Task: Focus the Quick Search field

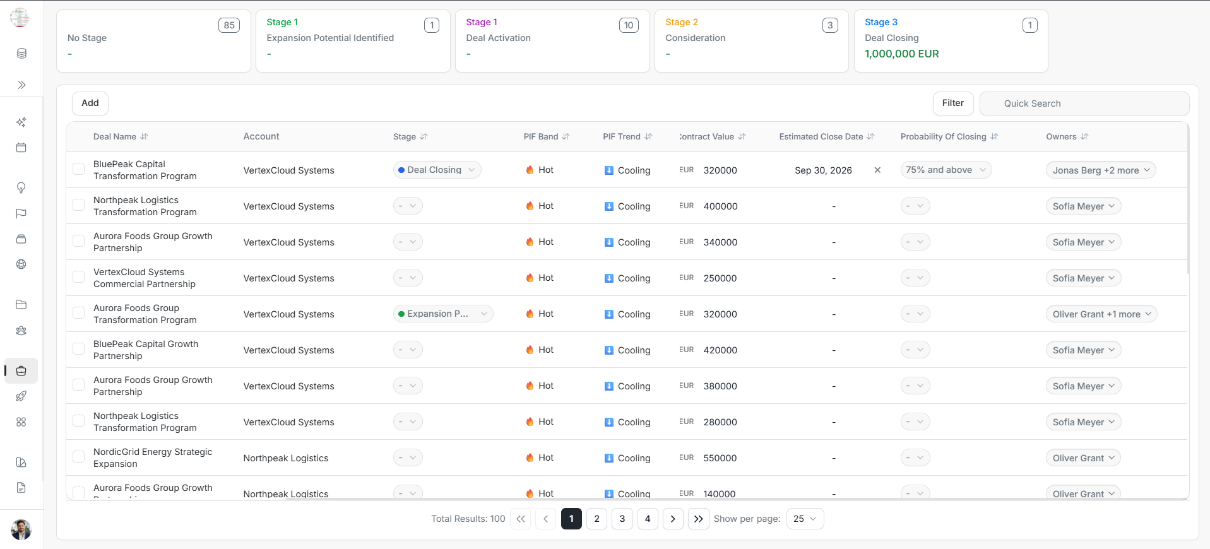Action: pyautogui.click(x=1084, y=103)
